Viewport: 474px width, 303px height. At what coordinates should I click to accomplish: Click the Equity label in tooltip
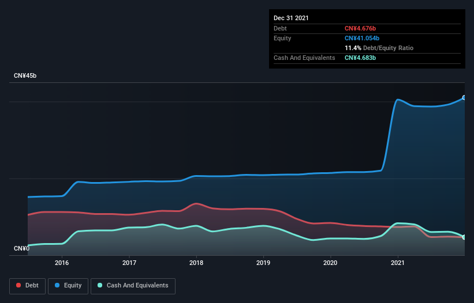[x=282, y=38]
